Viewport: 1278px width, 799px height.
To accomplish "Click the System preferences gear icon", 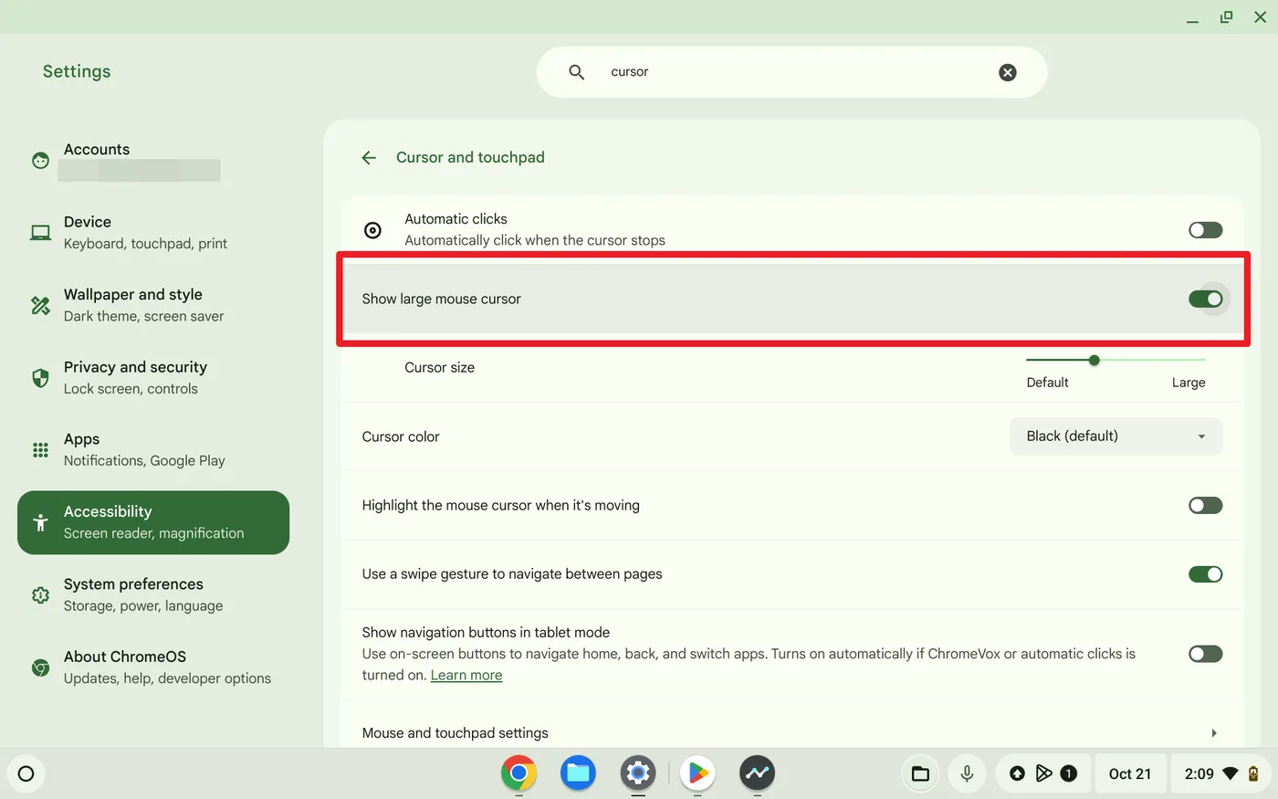I will [x=40, y=595].
